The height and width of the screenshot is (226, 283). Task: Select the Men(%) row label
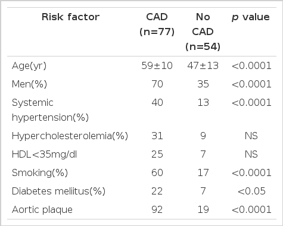click(x=29, y=84)
